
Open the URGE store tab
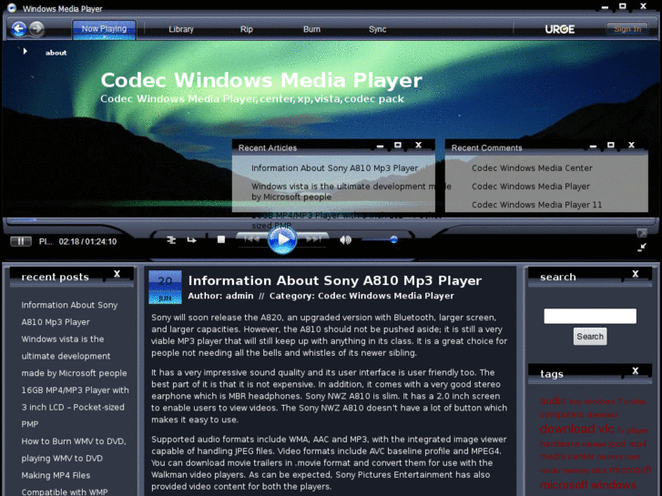click(559, 29)
